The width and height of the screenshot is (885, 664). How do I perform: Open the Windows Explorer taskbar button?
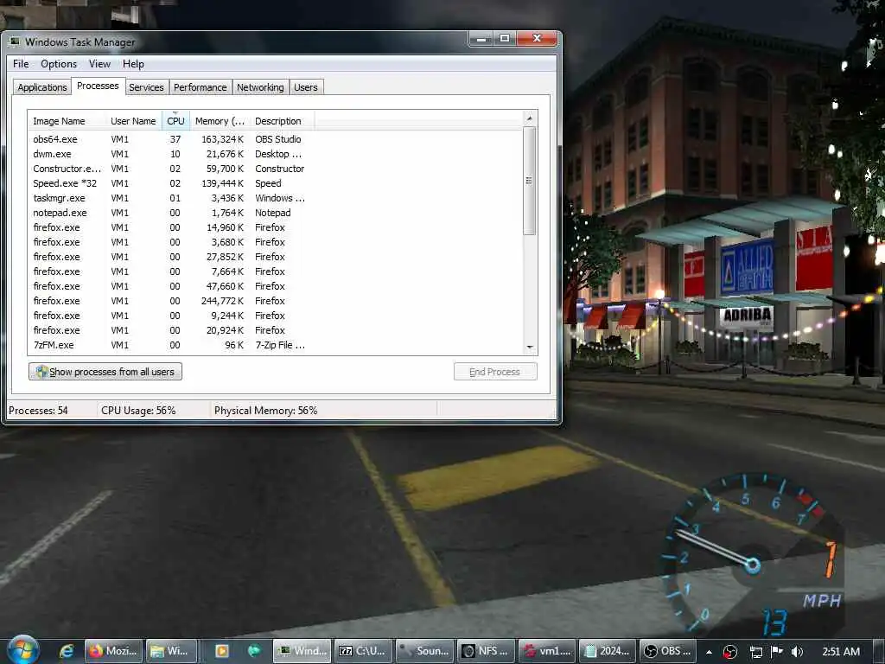pos(173,651)
